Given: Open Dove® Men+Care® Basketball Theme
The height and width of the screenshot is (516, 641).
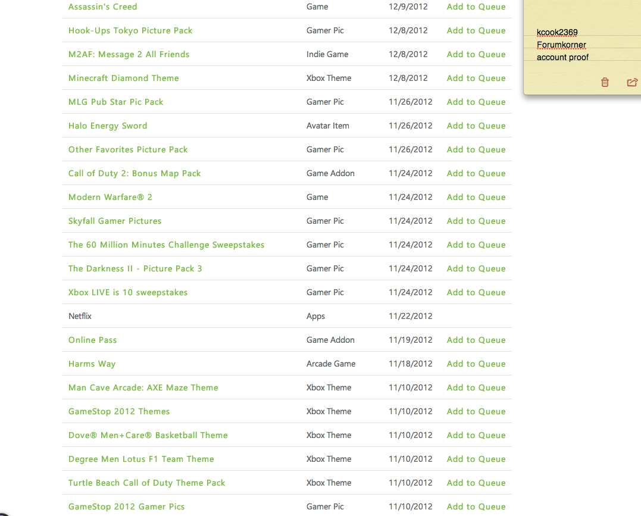Looking at the screenshot, I should pyautogui.click(x=148, y=435).
